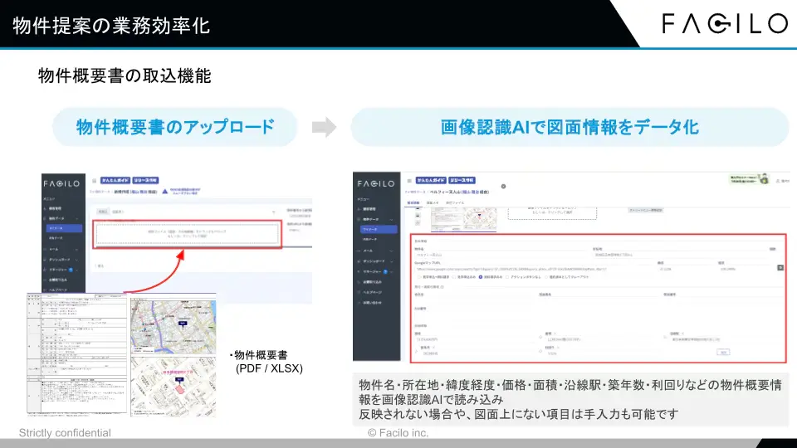The image size is (797, 448).
Task: Click the gray close circle icon above tabs
Action: tap(503, 187)
